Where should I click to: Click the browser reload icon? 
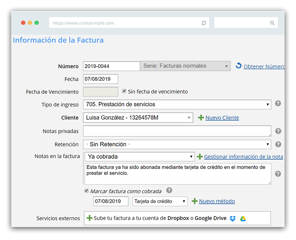204,23
